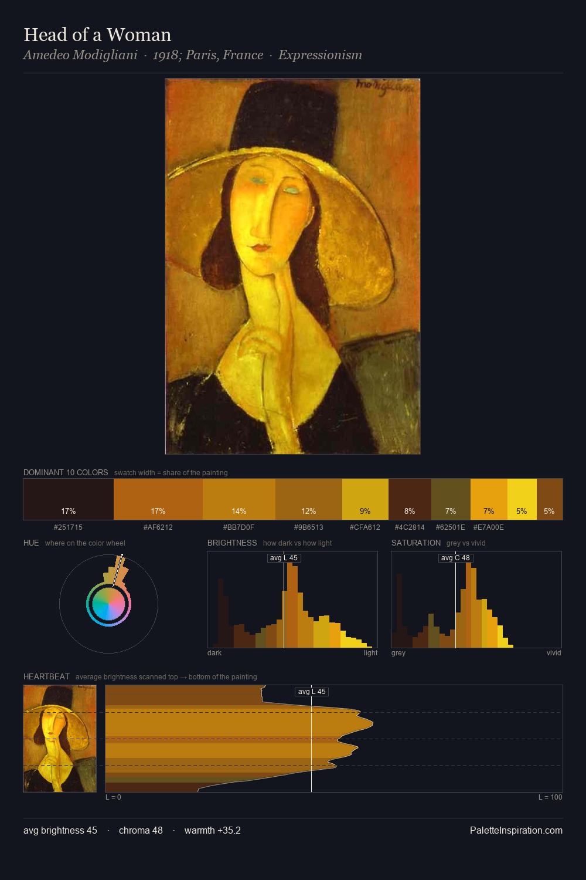Click the 'L = 0' axis label
The width and height of the screenshot is (586, 880).
point(113,797)
